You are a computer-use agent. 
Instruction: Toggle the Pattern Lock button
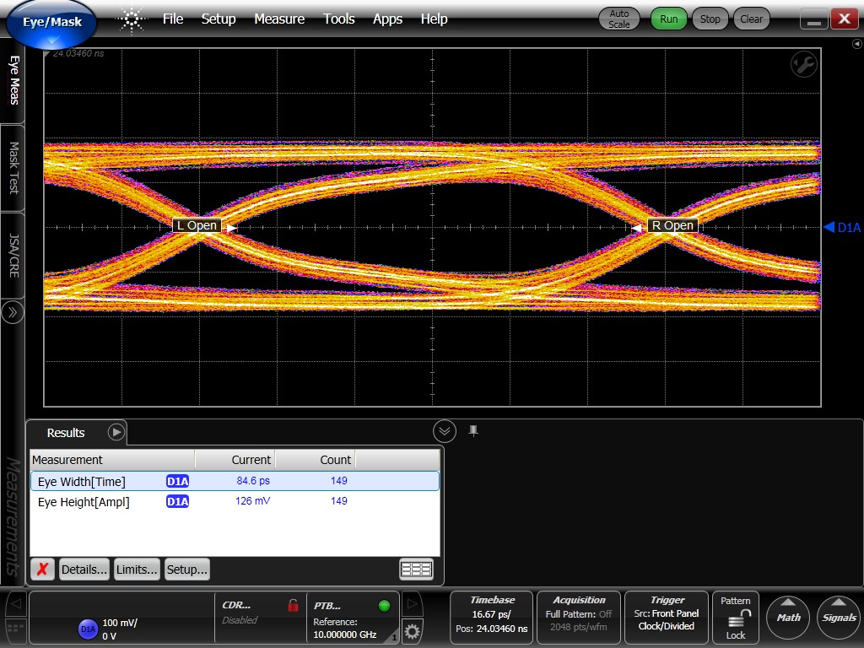coord(736,618)
